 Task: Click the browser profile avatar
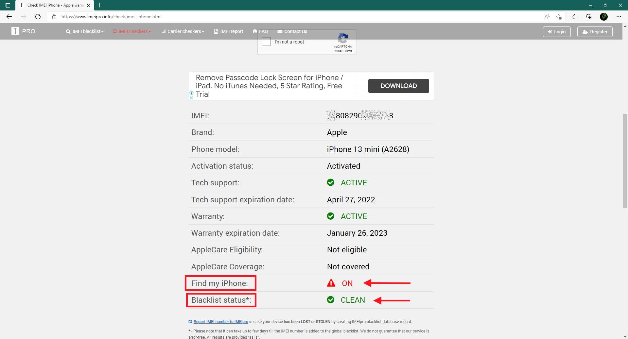(604, 17)
